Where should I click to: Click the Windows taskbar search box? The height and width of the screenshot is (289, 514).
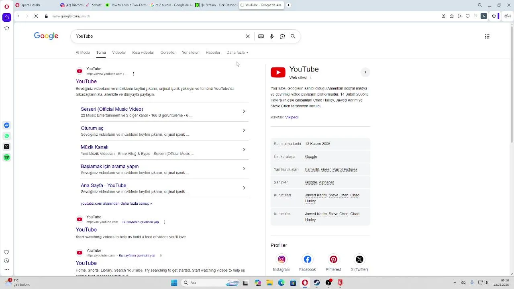(x=210, y=283)
